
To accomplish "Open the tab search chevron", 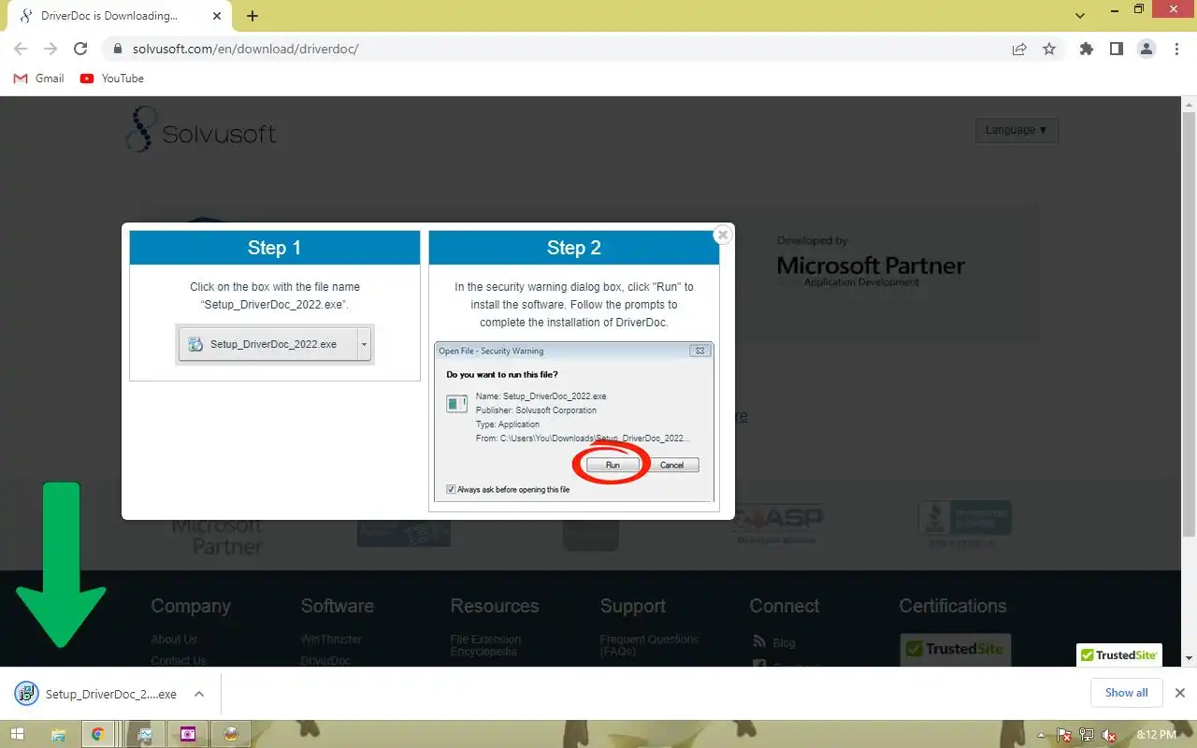I will coord(1080,16).
